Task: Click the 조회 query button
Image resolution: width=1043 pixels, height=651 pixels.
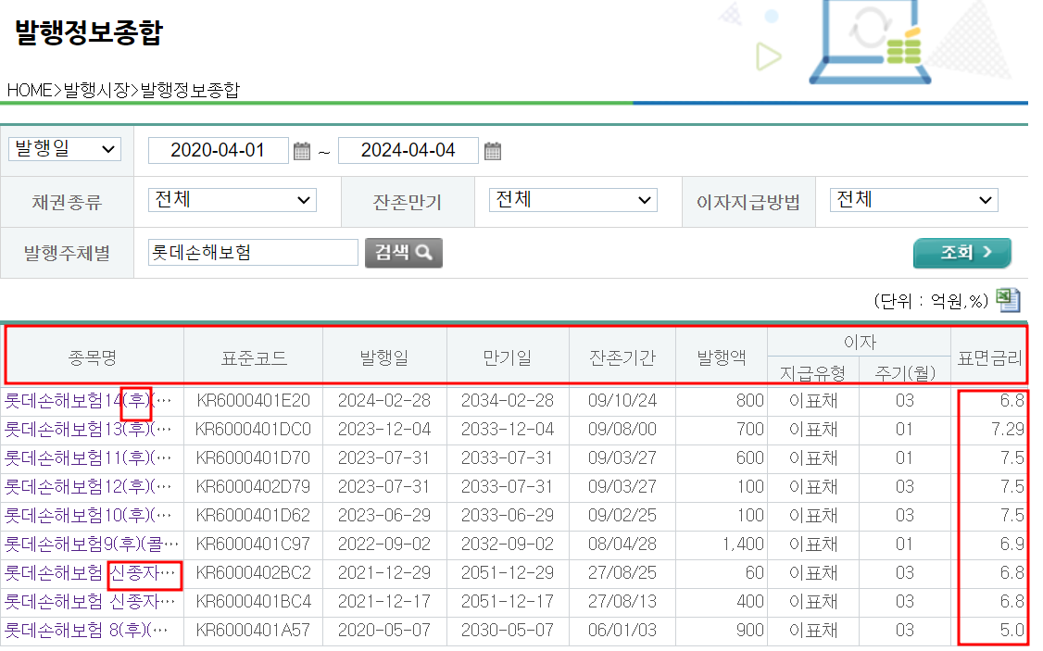Action: pos(962,253)
